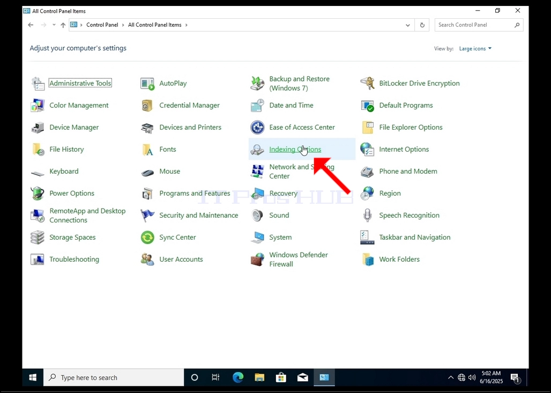The height and width of the screenshot is (393, 551).
Task: Click the Keyboard icon
Action: point(38,173)
